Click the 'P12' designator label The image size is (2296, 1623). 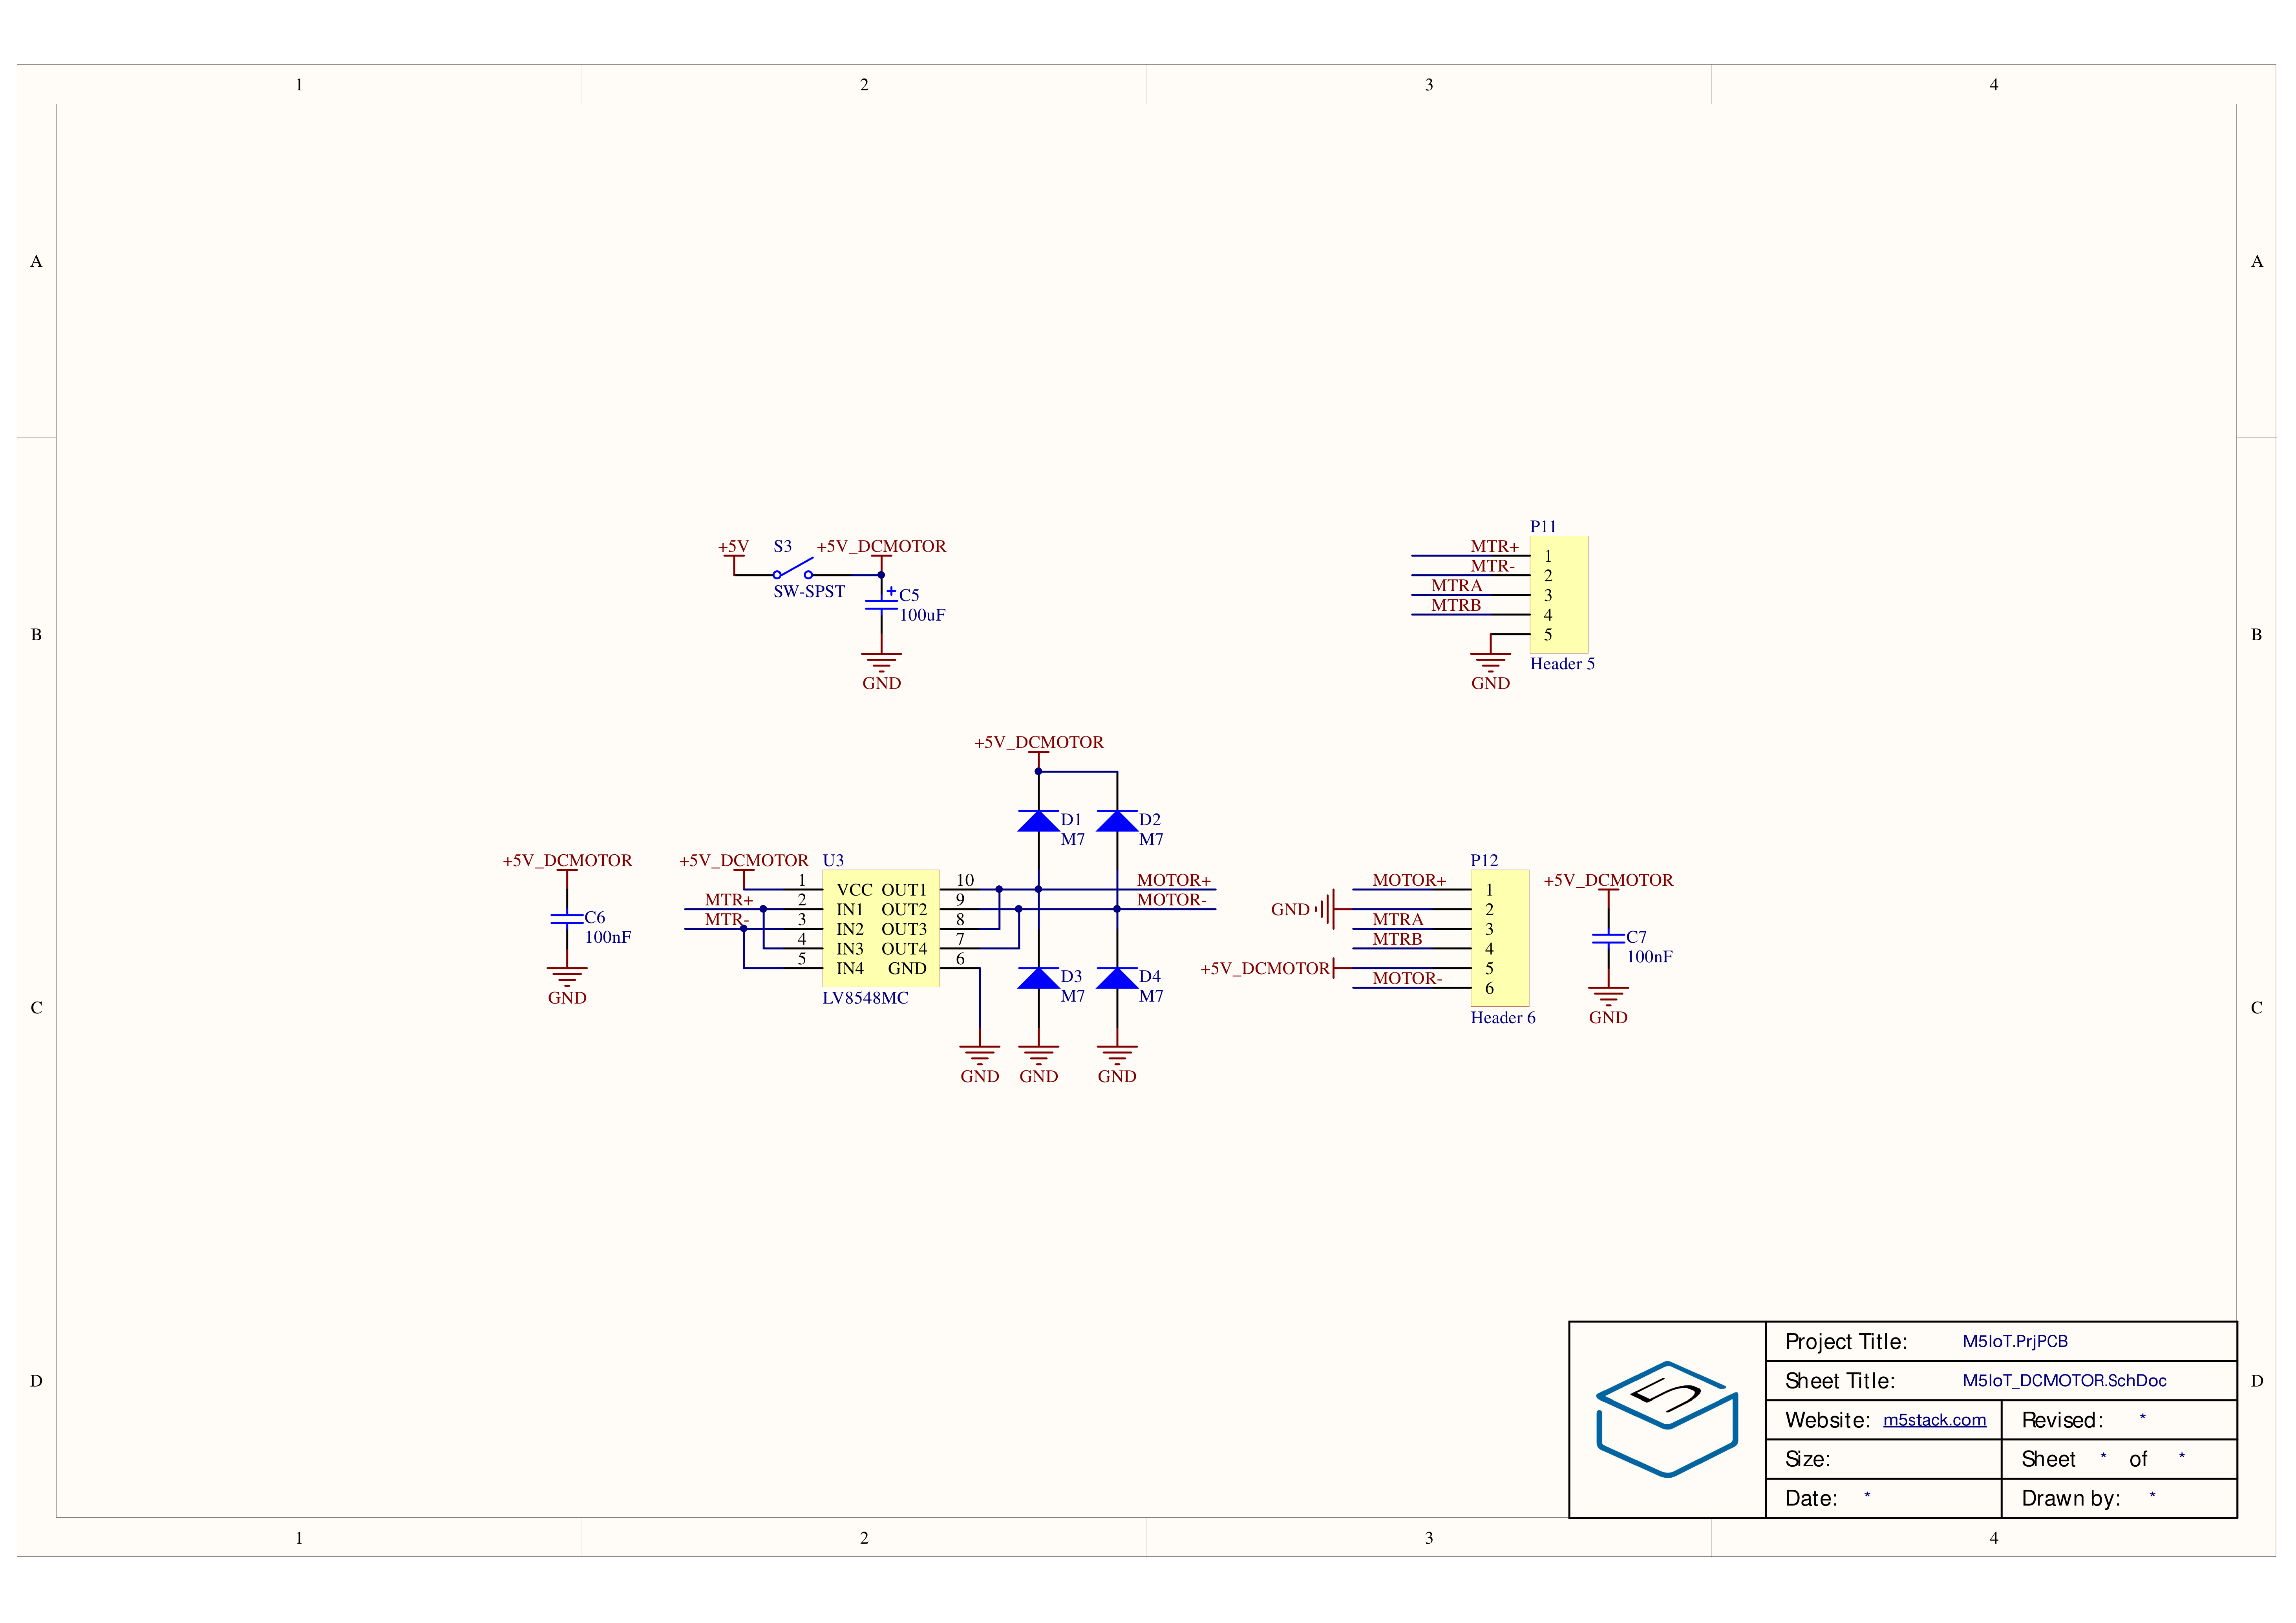[x=1484, y=861]
